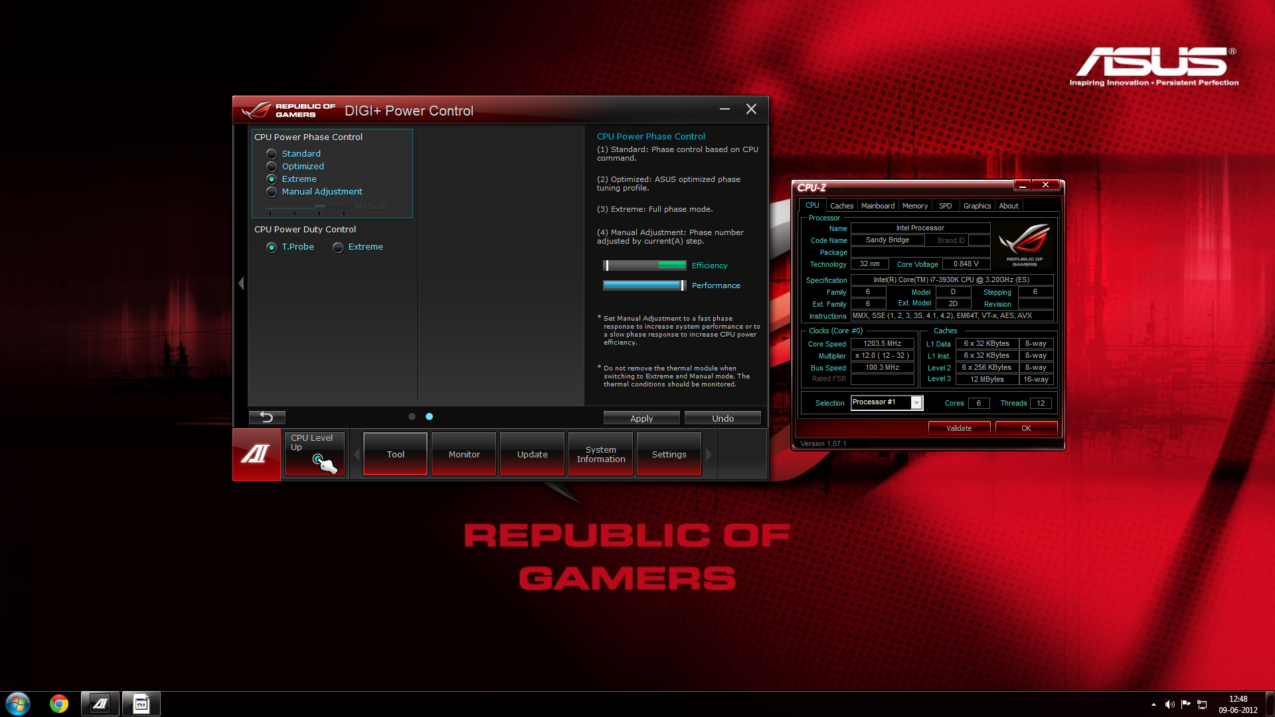The image size is (1275, 717).
Task: Launch Google Chrome from taskbar
Action: point(59,704)
